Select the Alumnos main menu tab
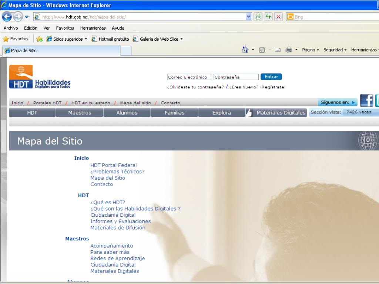This screenshot has width=379, height=284. [127, 113]
